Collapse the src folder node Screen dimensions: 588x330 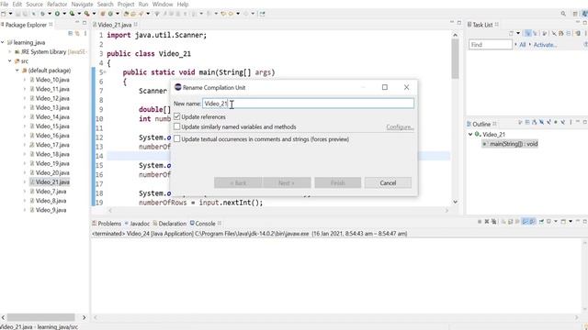pyautogui.click(x=10, y=61)
